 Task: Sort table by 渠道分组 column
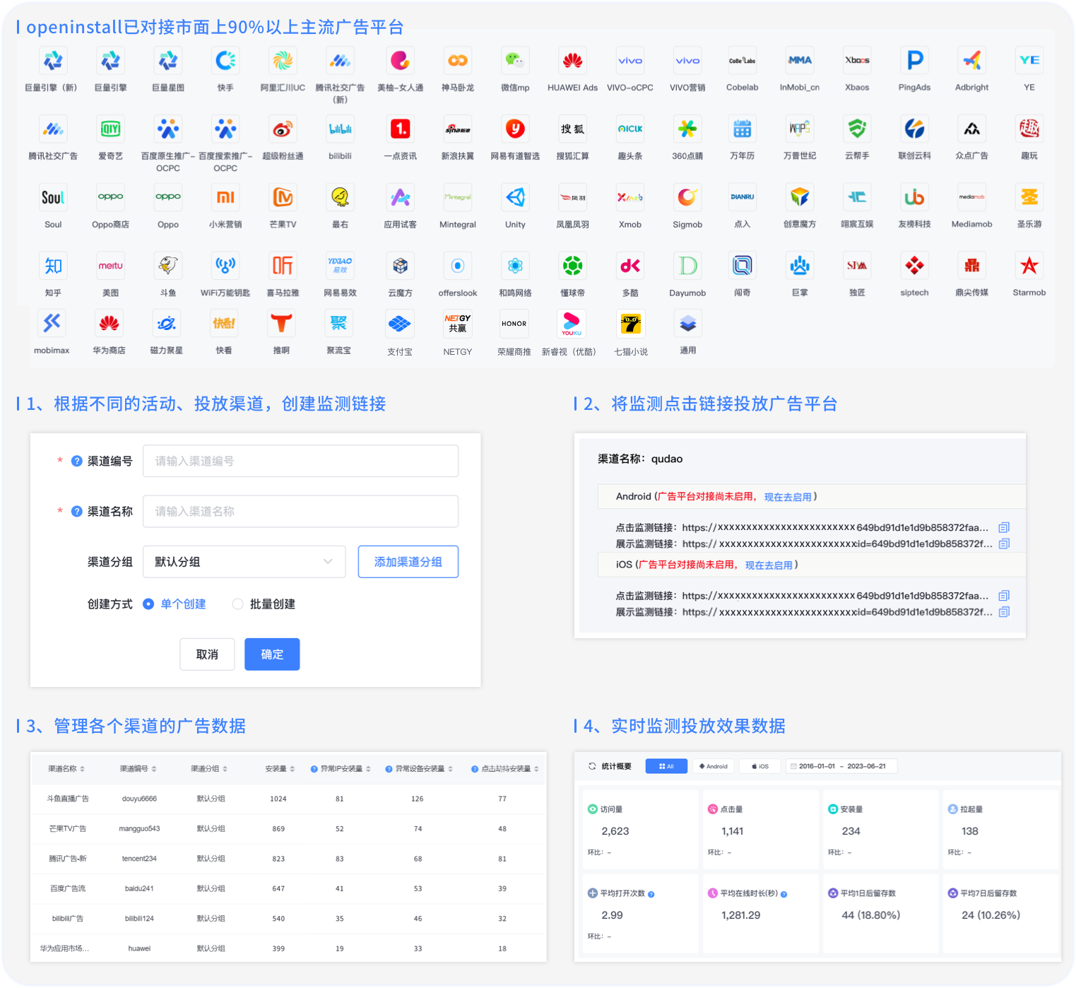(x=225, y=769)
